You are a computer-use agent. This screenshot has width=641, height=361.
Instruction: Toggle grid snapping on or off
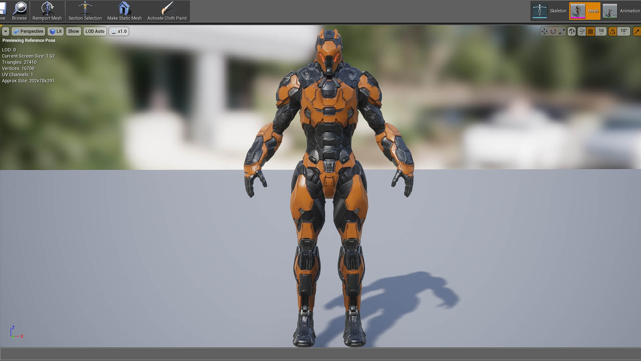[591, 31]
